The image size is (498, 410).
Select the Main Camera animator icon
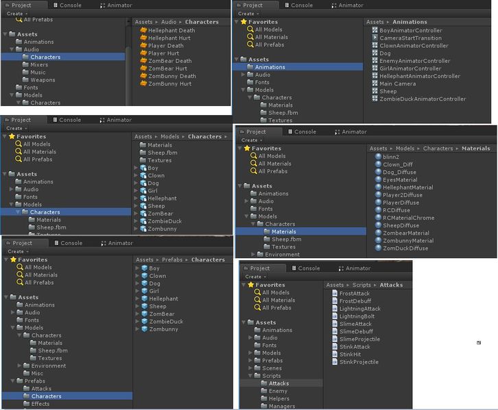click(375, 84)
